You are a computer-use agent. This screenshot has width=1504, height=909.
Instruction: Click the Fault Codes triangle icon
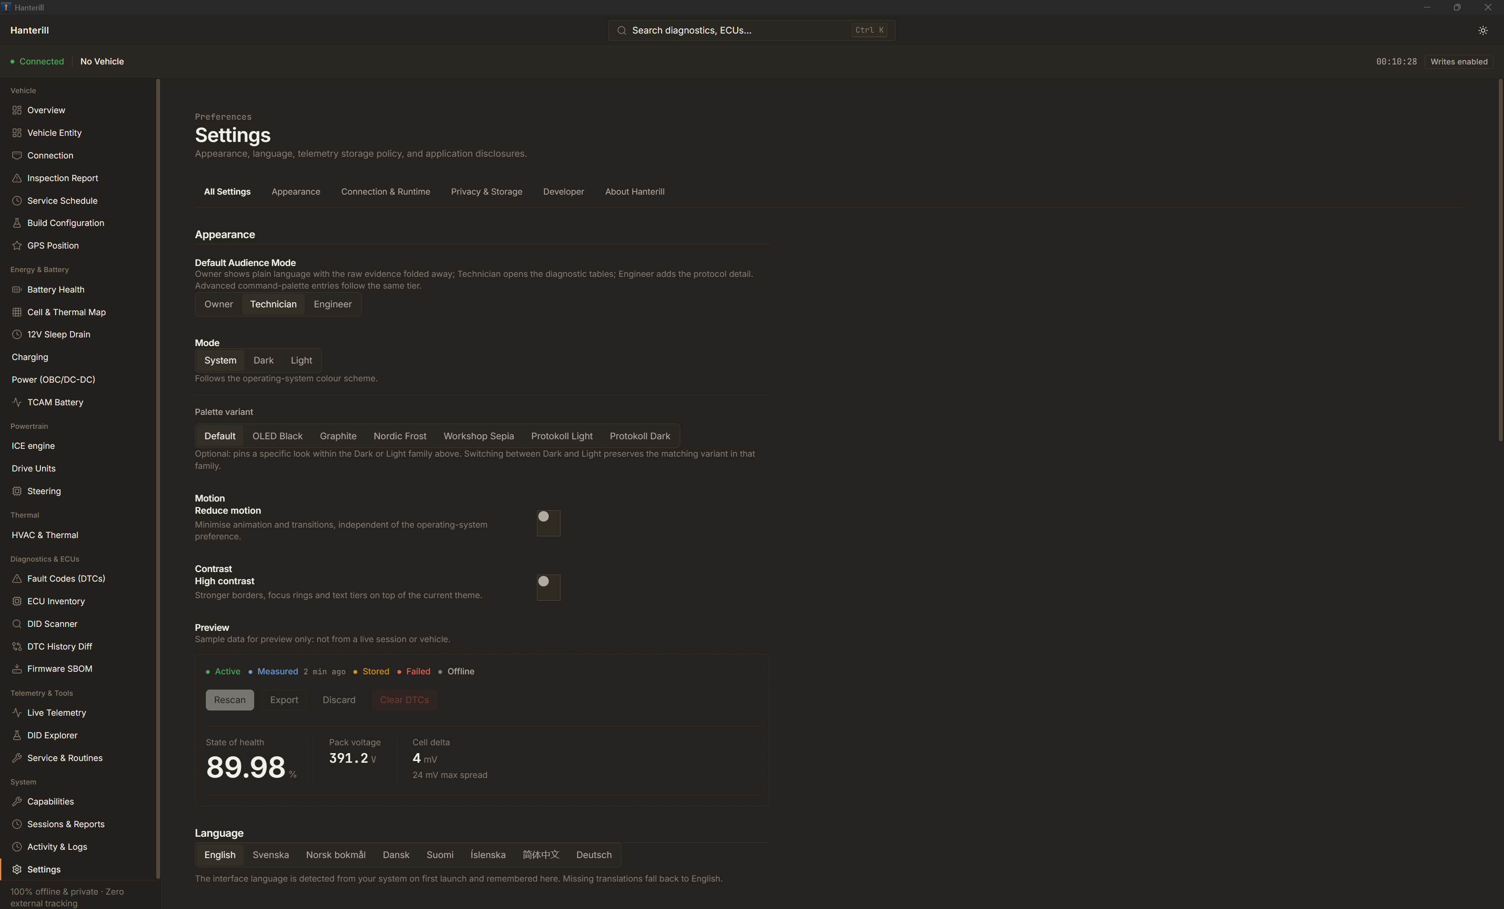click(17, 579)
